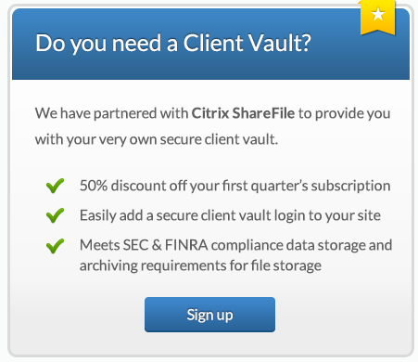Click the '50%' figure in the first bullet
This screenshot has width=418, height=362.
[x=94, y=186]
